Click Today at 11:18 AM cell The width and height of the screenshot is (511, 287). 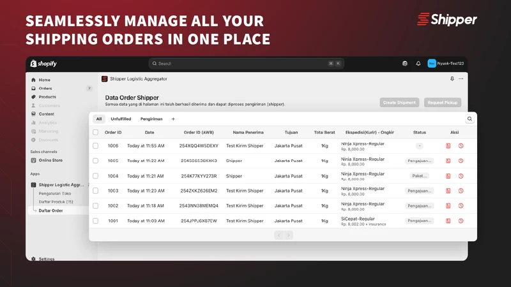pos(146,205)
